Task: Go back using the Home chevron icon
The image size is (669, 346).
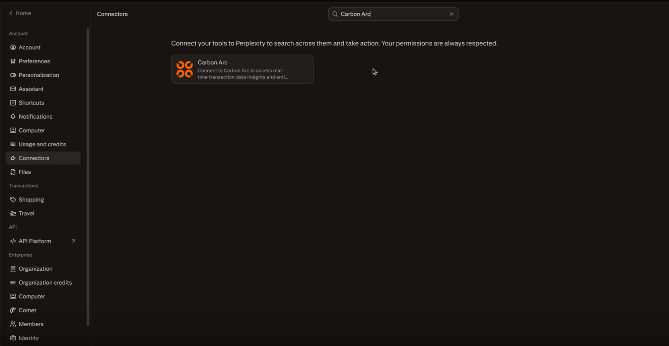Action: [10, 13]
